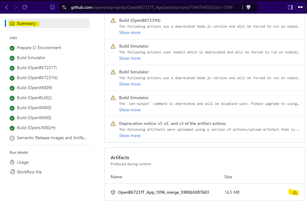Open Usage under Run details

19,162
